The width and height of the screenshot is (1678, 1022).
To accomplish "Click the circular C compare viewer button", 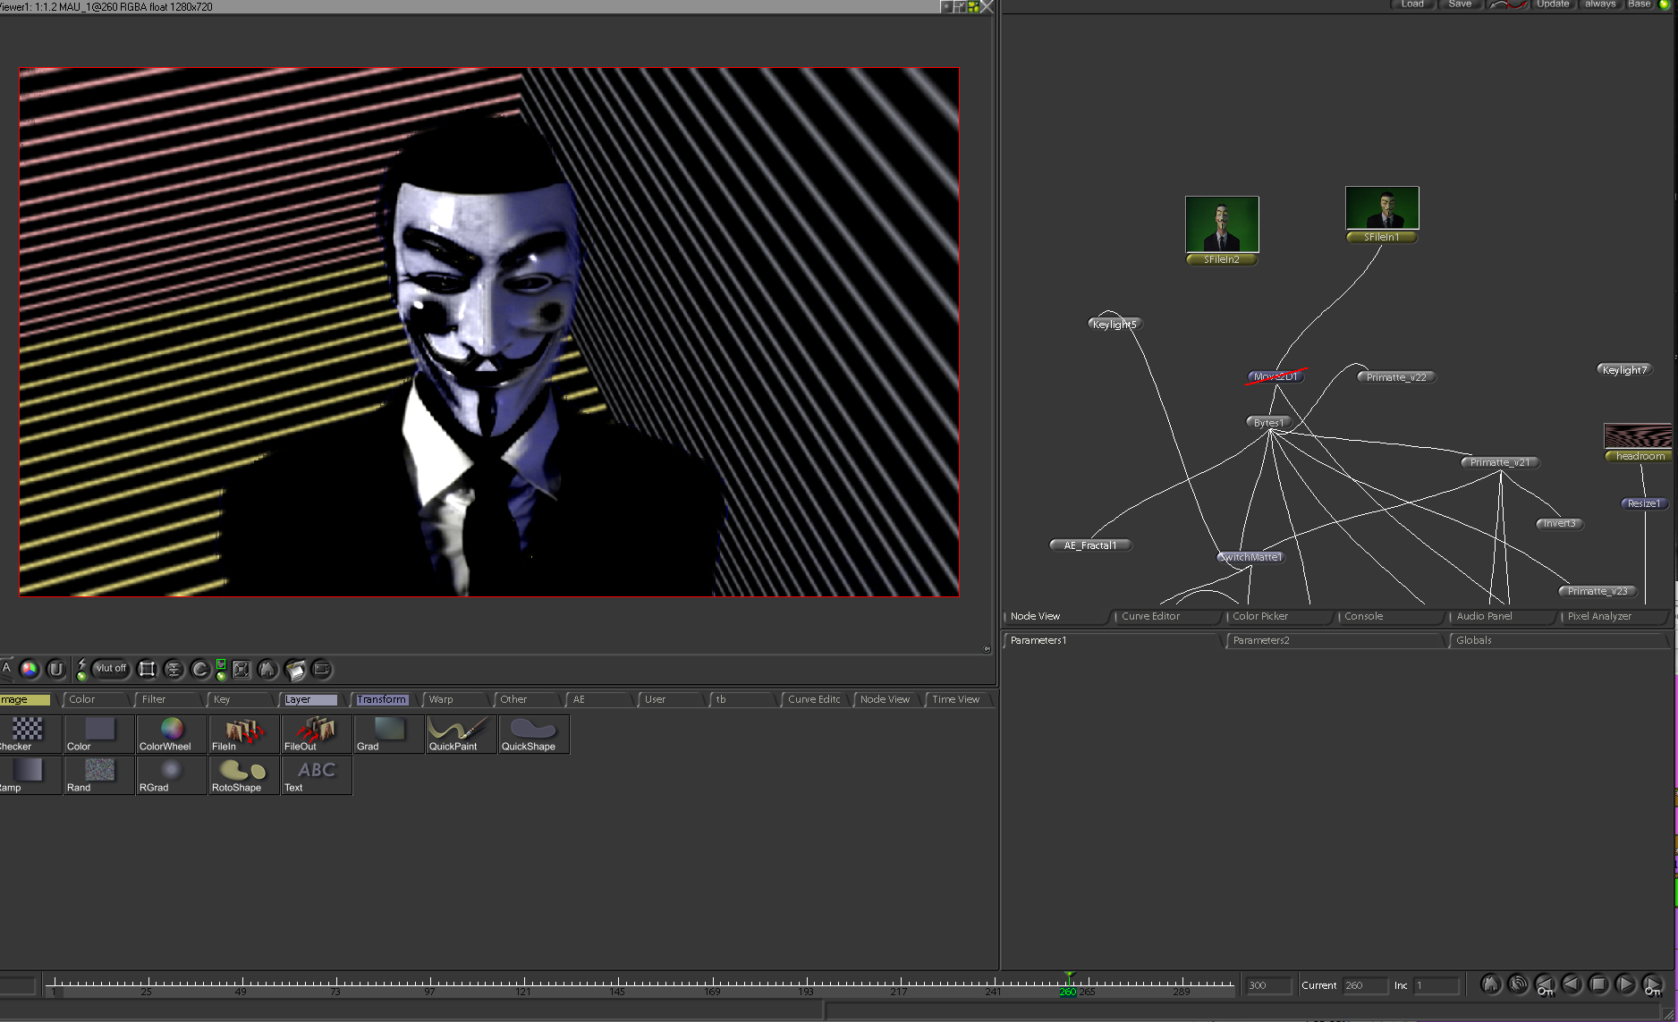I will pyautogui.click(x=200, y=669).
